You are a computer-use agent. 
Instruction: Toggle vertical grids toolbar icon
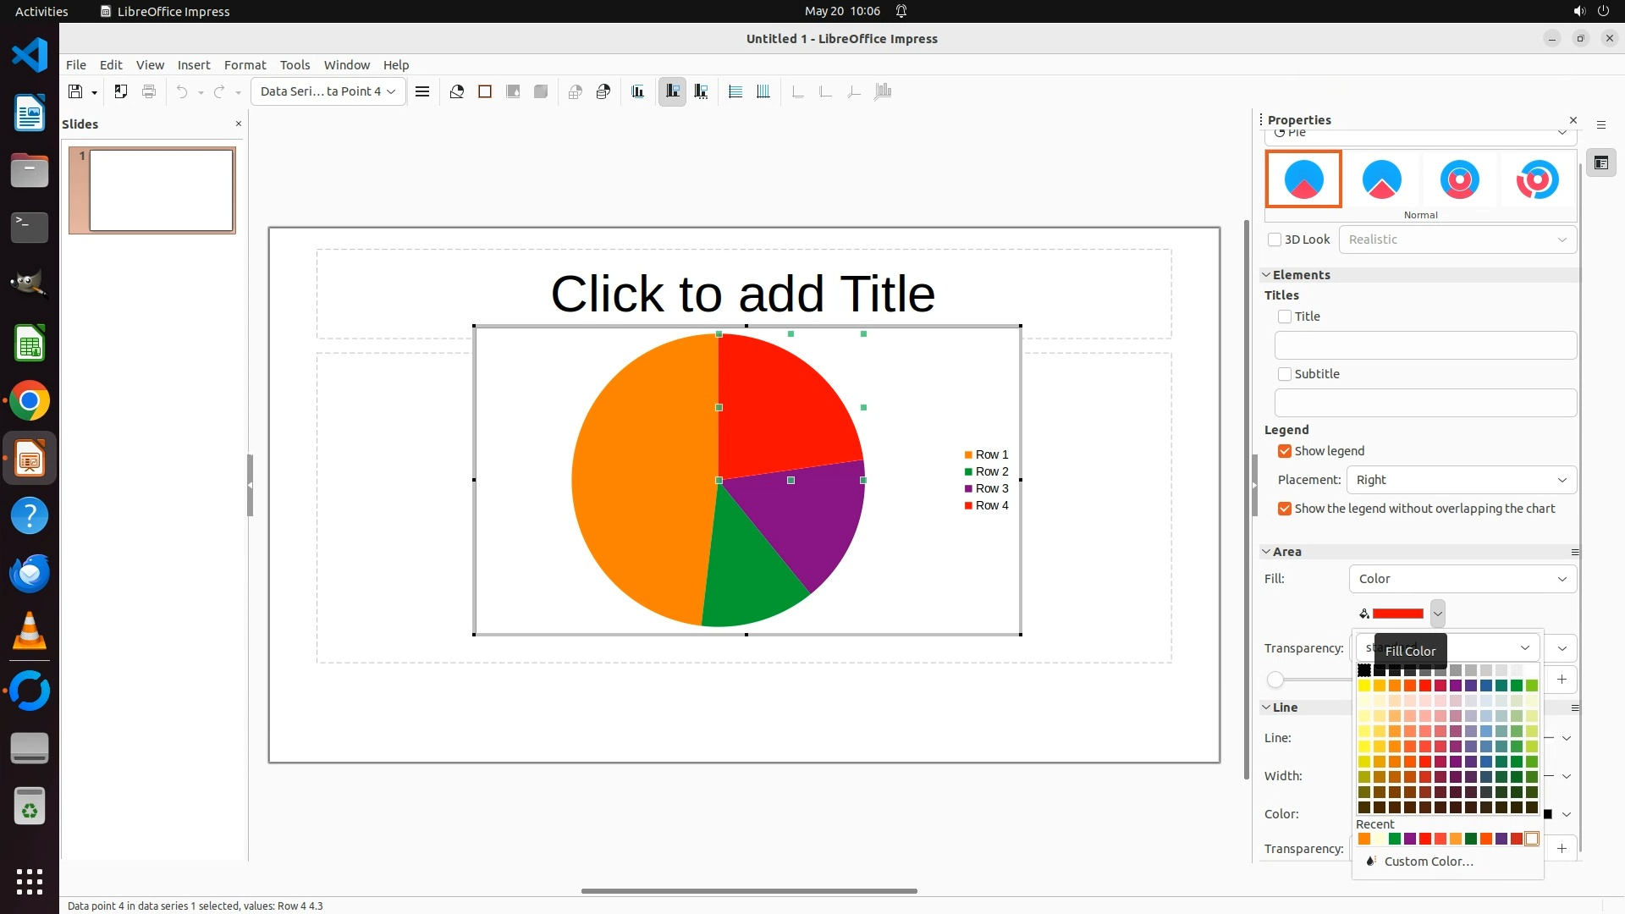click(x=763, y=91)
